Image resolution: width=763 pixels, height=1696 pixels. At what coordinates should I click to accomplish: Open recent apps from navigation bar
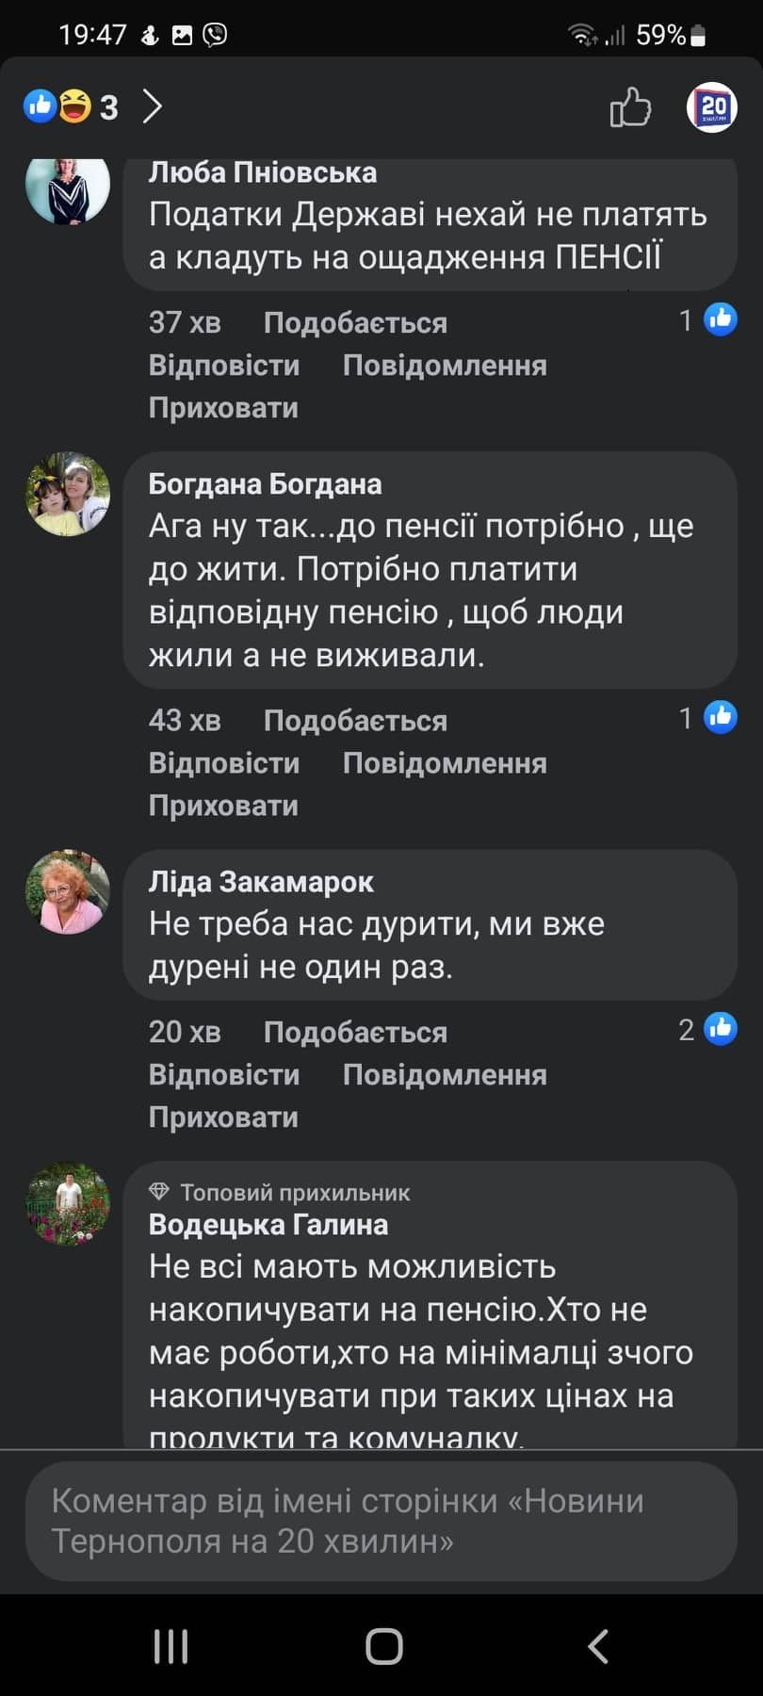170,1646
